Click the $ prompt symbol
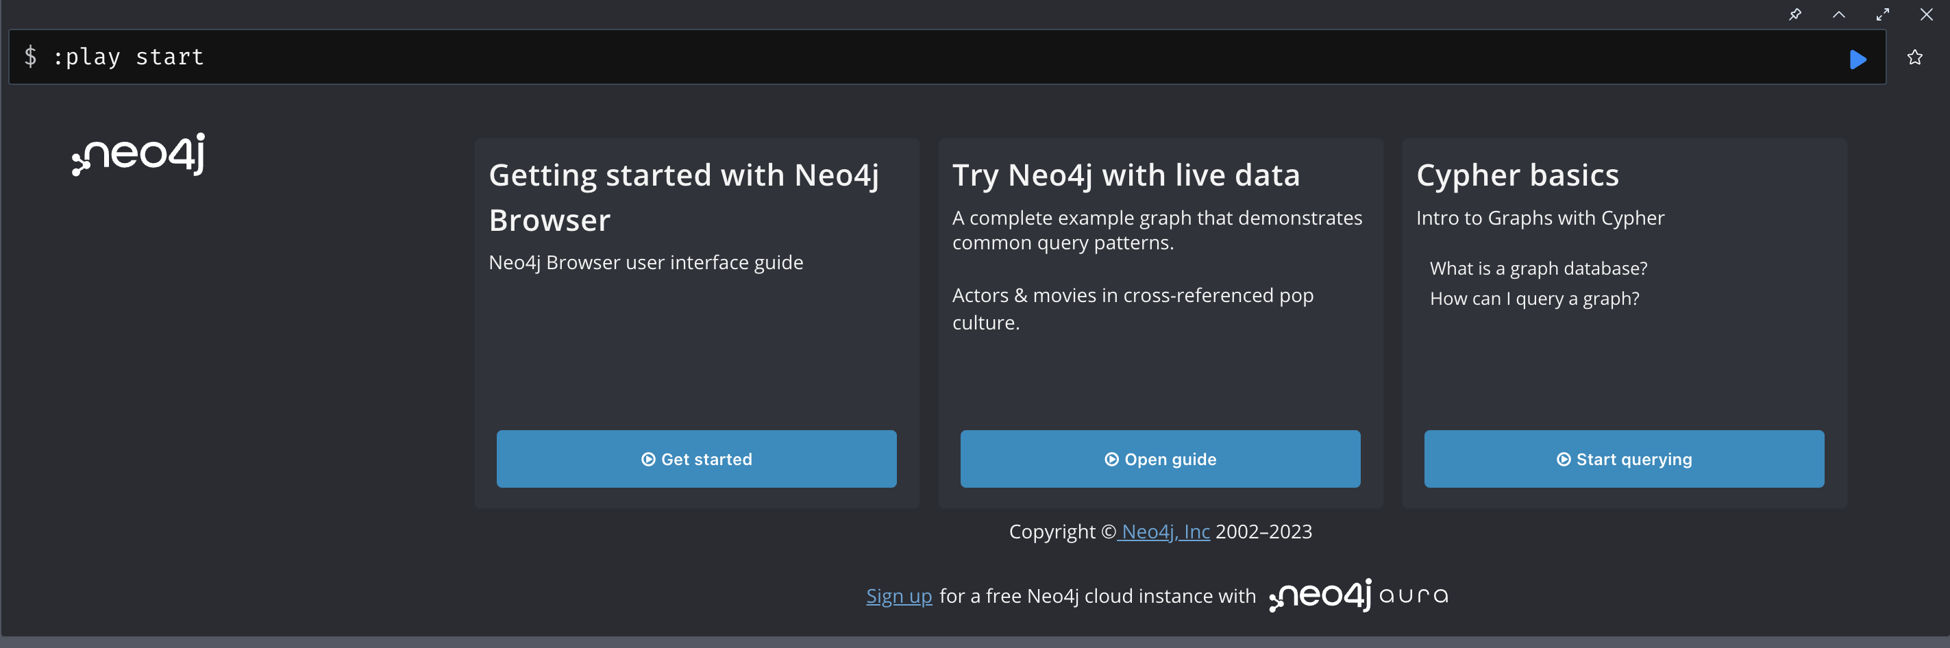 click(30, 56)
